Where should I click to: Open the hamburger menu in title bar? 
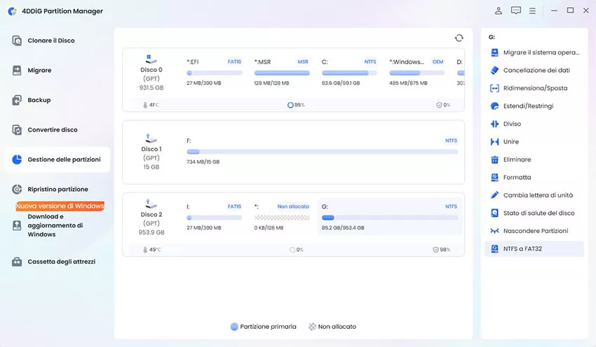pos(533,10)
